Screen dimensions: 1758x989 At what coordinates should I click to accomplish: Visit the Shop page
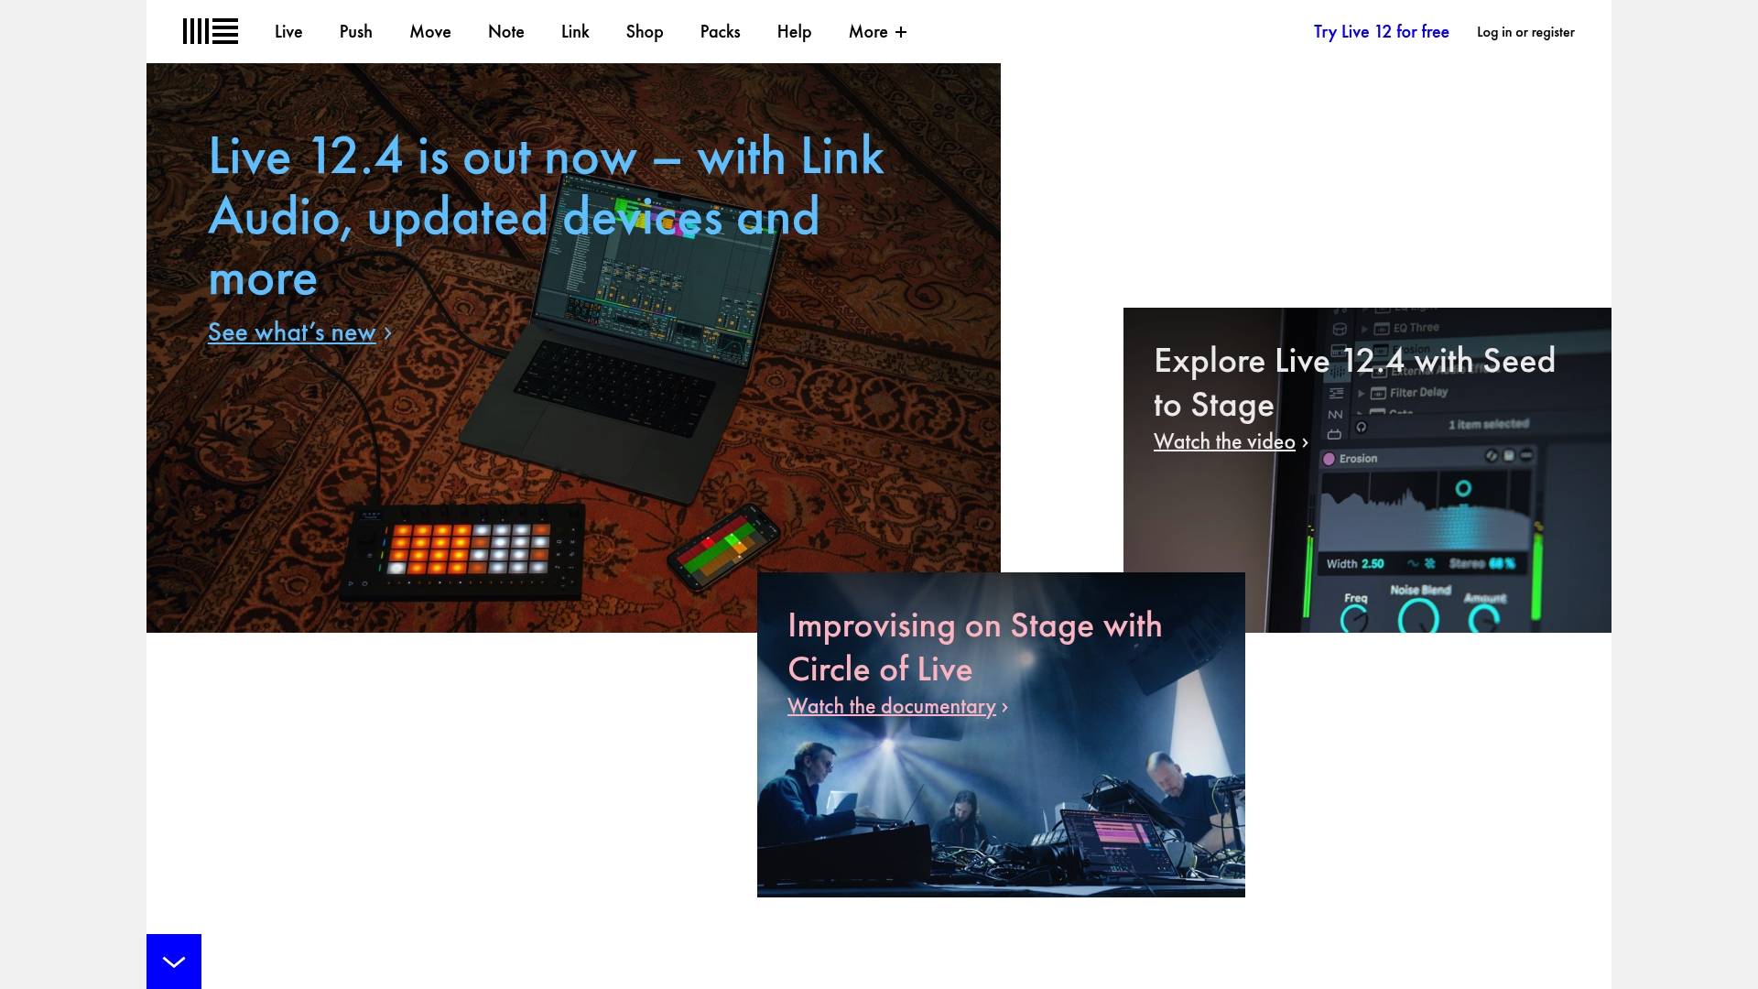pos(645,31)
